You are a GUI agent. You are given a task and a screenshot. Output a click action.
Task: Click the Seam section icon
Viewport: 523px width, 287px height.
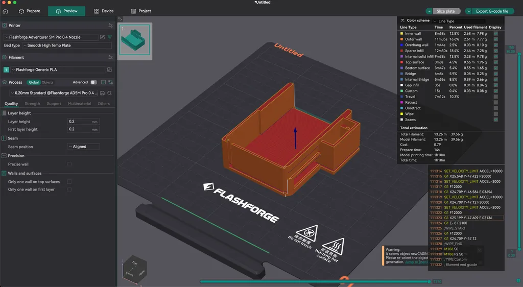4,138
